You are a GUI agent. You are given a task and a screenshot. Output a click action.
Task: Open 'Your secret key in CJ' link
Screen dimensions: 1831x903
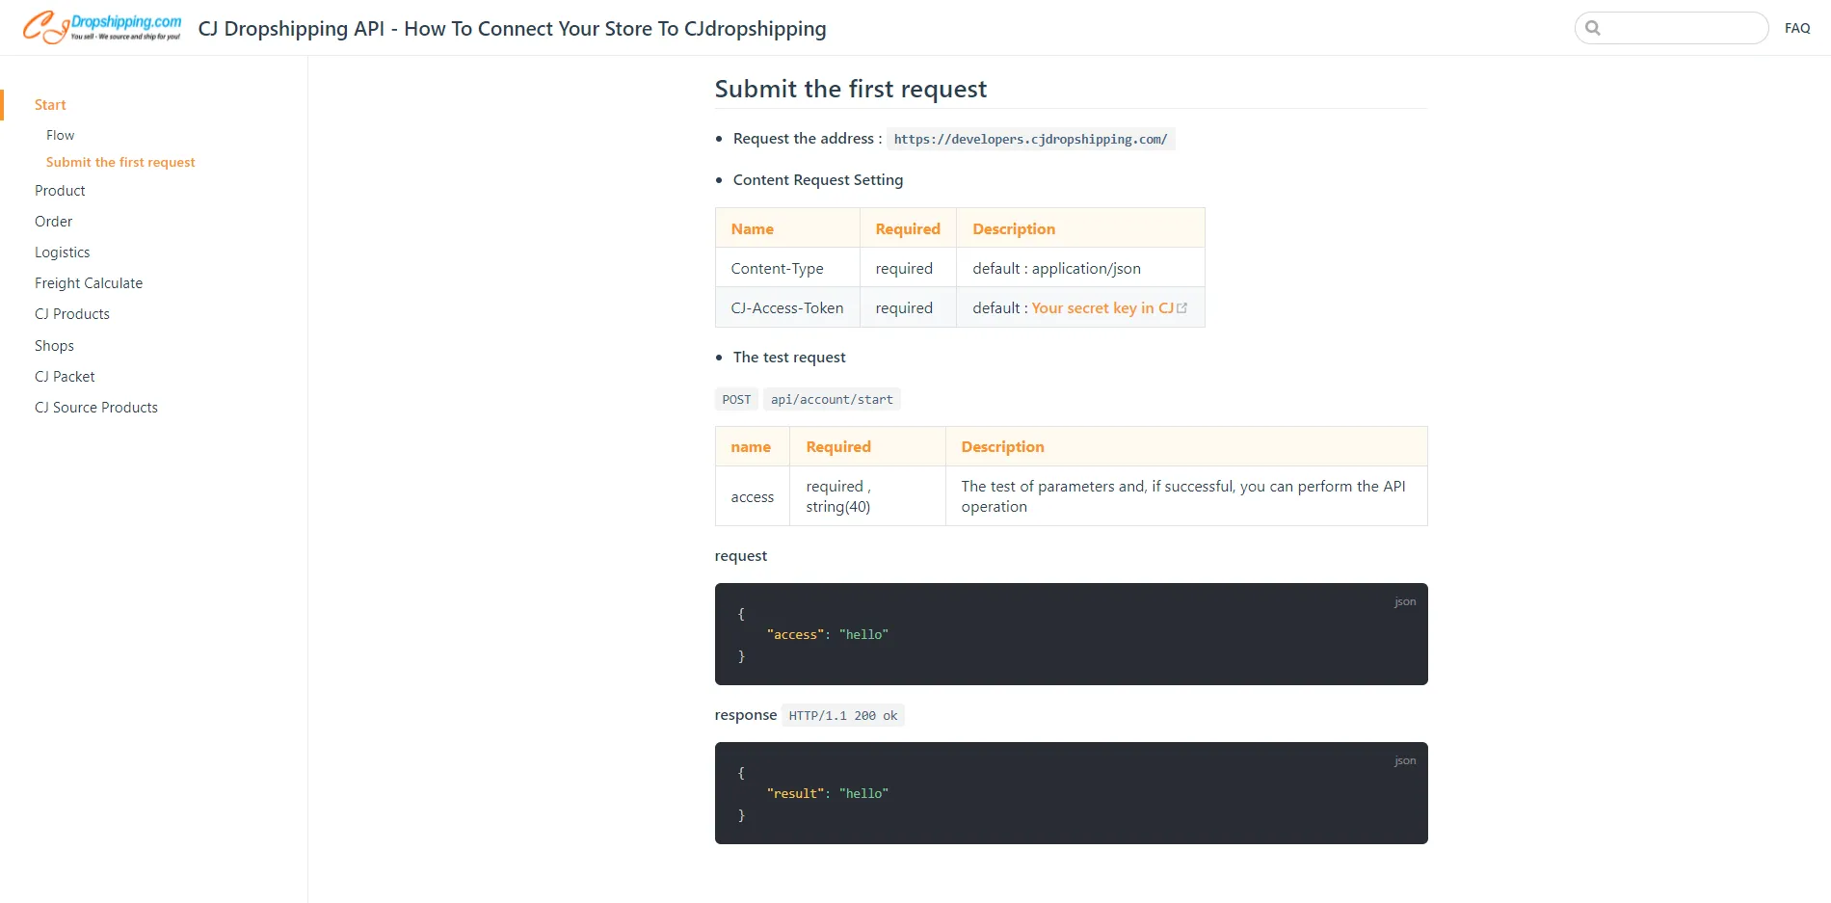click(1102, 308)
